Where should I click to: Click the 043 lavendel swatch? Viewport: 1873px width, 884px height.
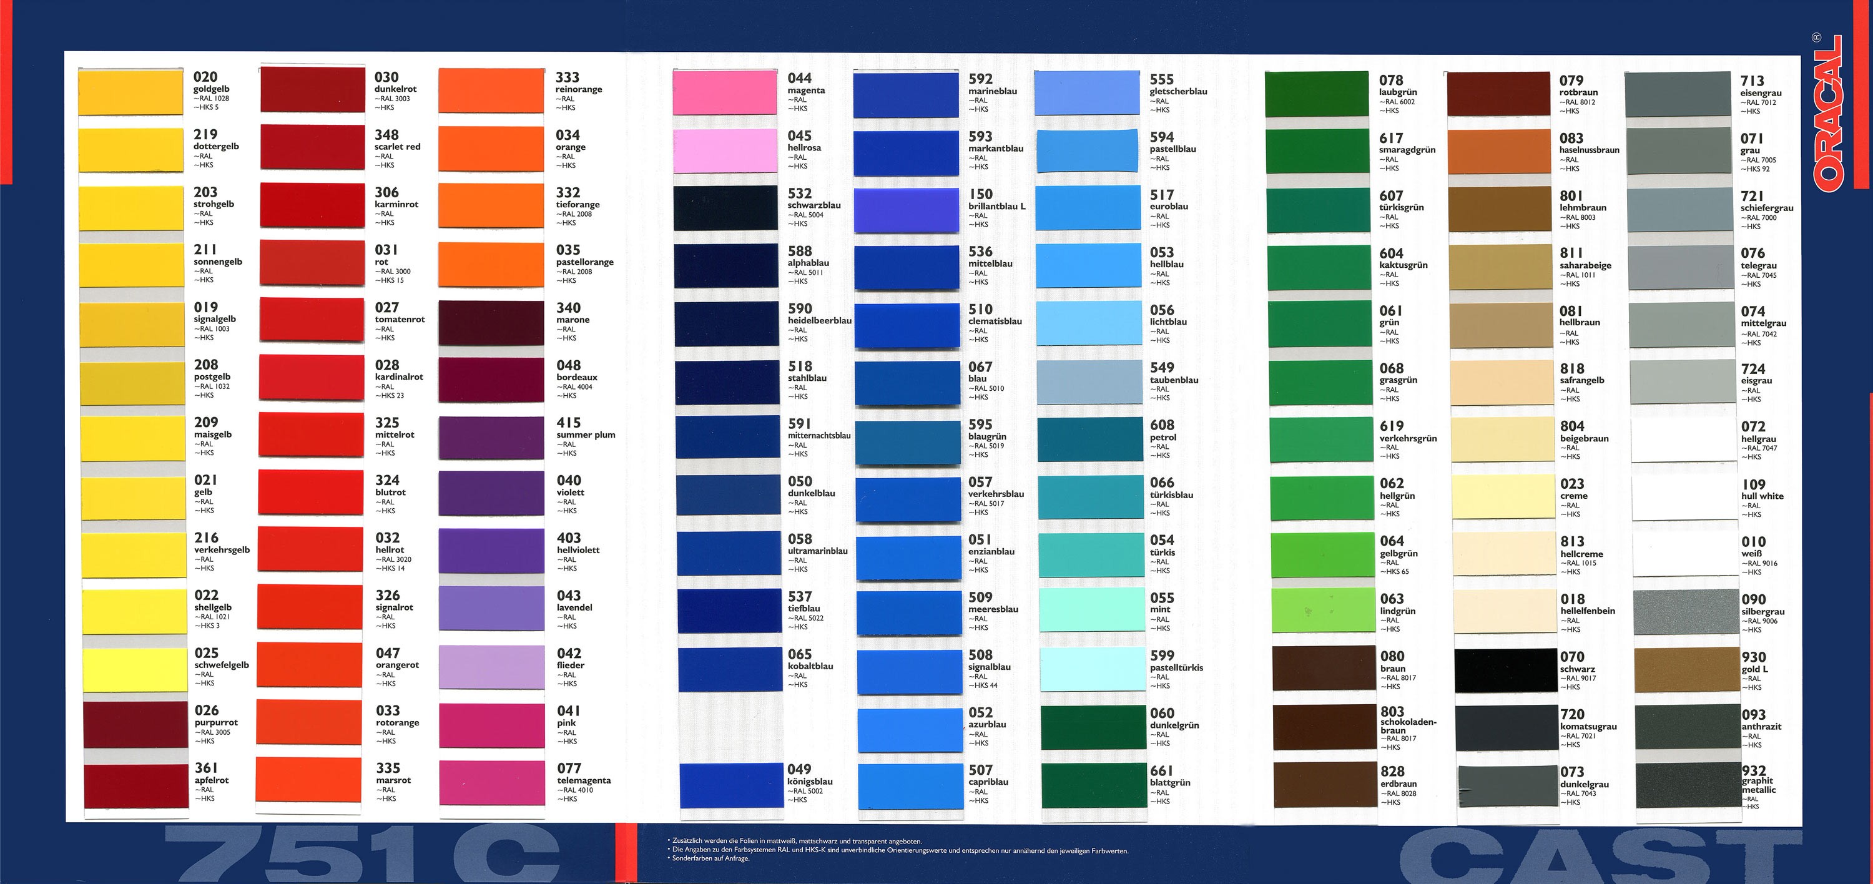pos(491,609)
